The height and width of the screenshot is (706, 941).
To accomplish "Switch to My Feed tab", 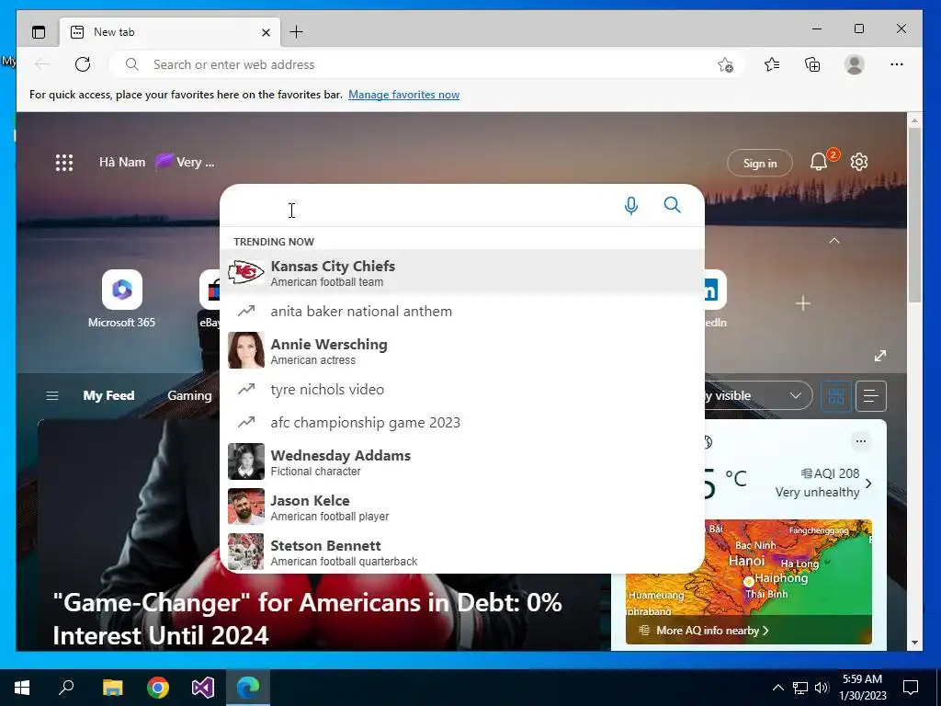I will click(108, 395).
